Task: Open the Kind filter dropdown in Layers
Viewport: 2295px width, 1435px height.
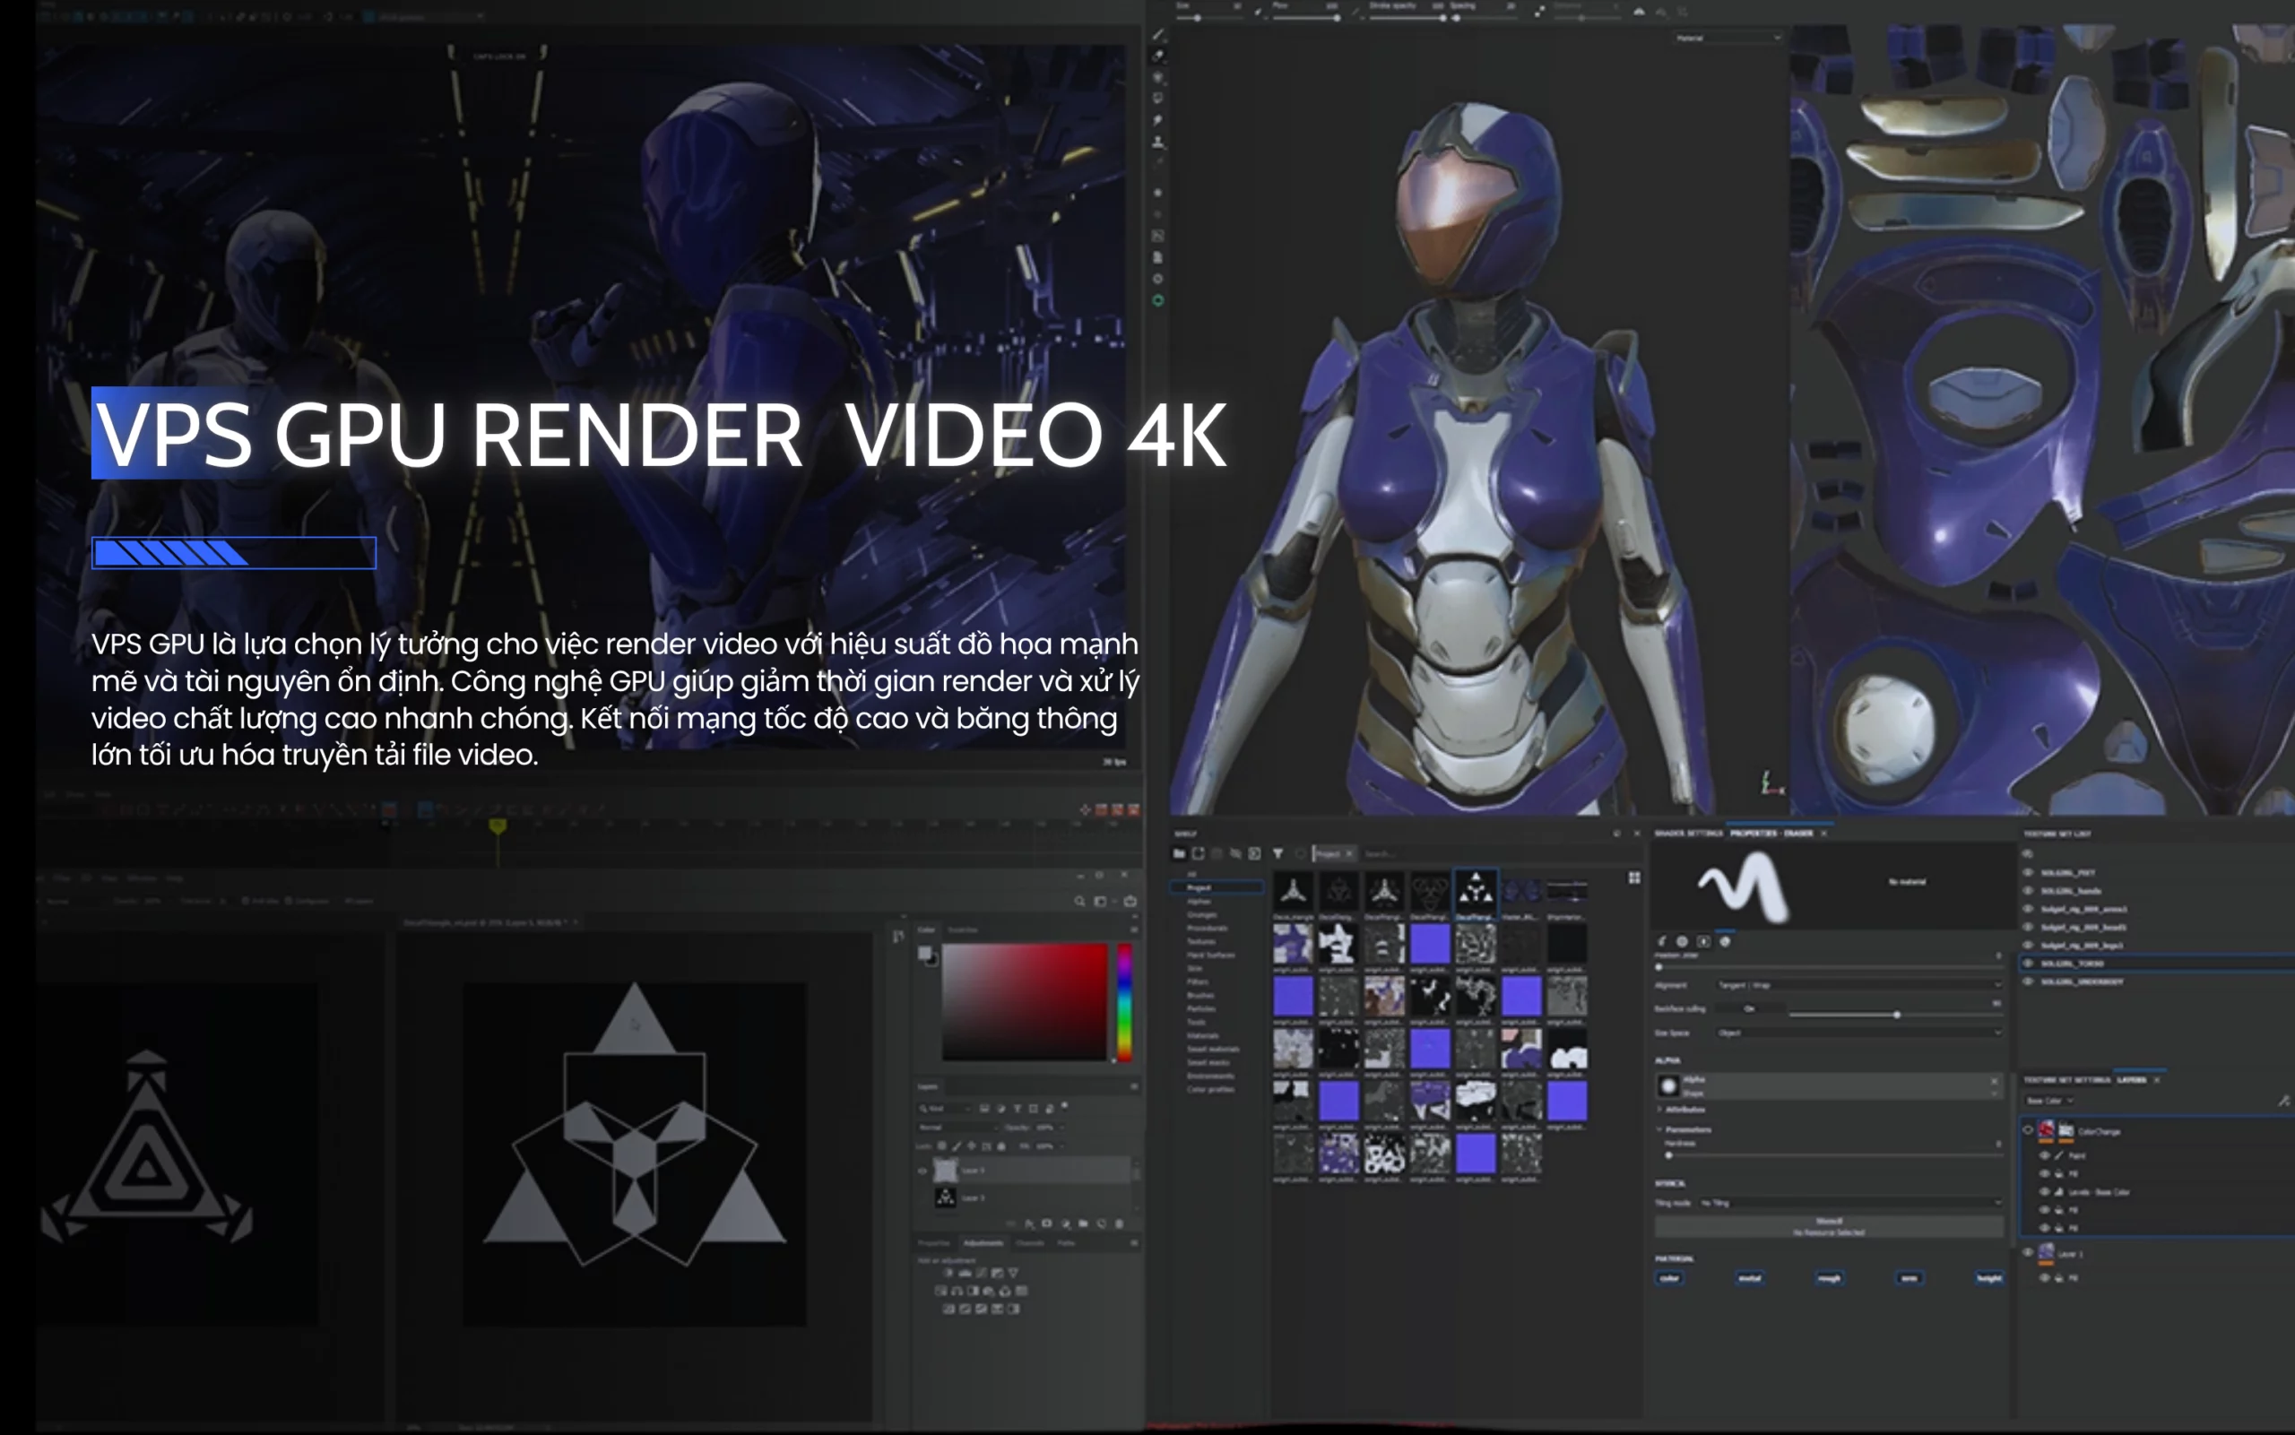Action: (944, 1109)
